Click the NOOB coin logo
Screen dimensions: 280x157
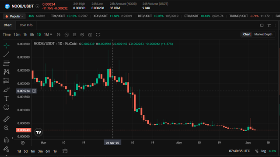7,6
